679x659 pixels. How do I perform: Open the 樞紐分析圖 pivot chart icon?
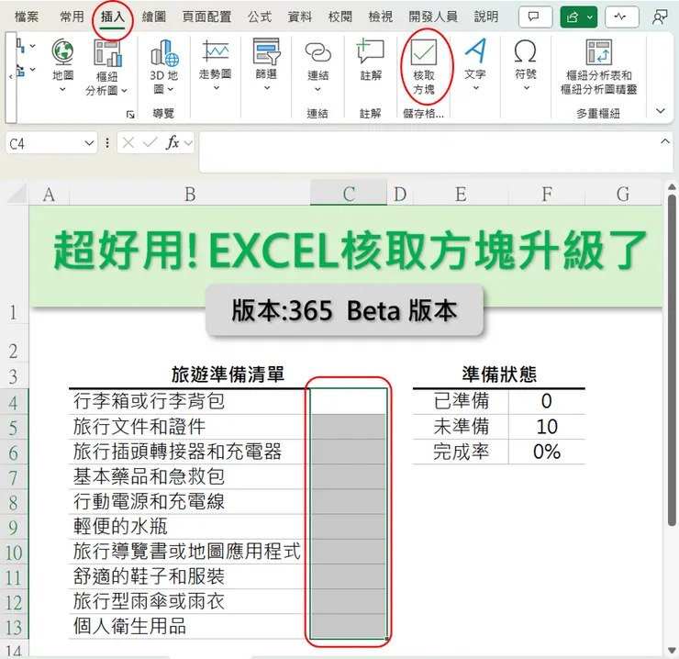point(107,53)
